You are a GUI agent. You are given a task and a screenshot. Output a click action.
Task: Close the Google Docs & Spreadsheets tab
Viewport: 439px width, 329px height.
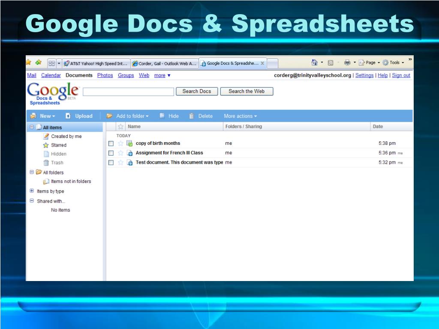coord(262,63)
